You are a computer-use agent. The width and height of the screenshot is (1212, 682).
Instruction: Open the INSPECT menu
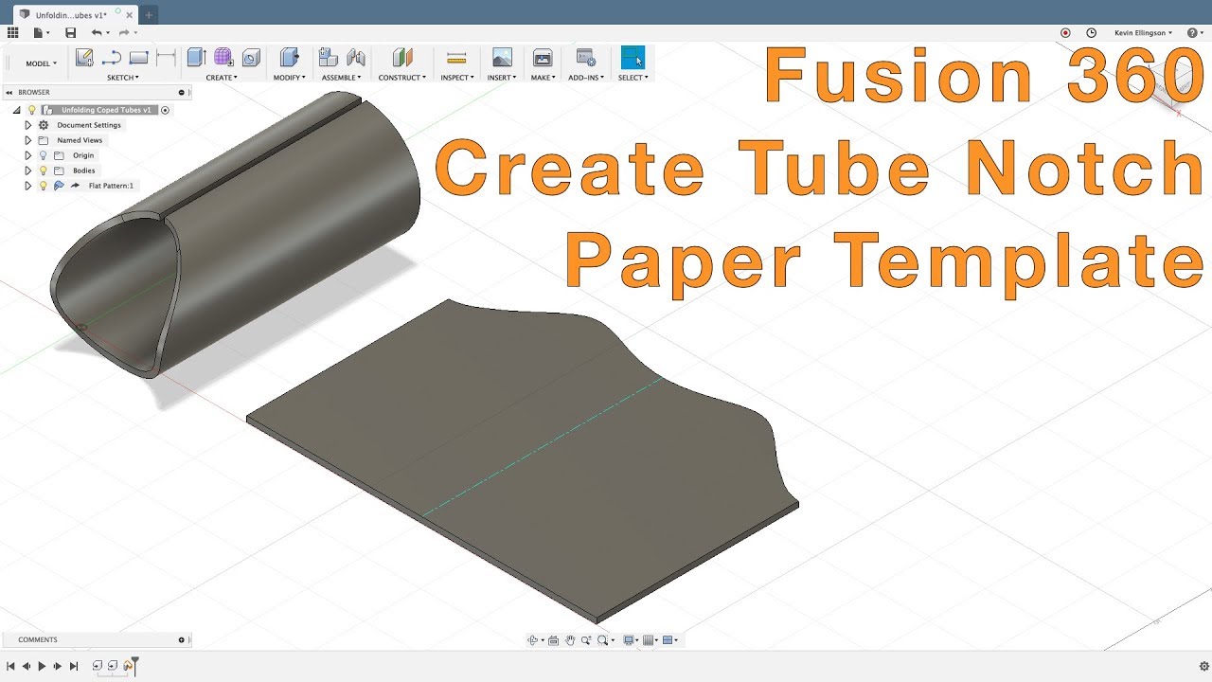pyautogui.click(x=456, y=78)
